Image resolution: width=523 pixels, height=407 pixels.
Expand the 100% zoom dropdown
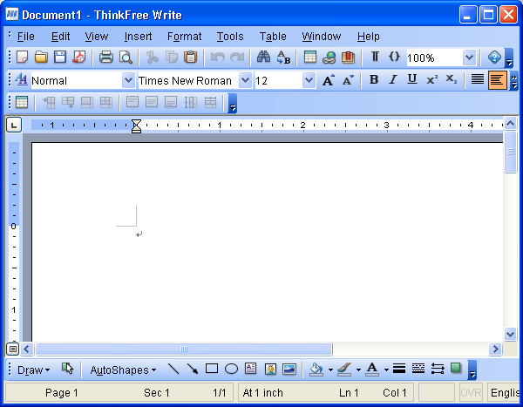tap(469, 58)
